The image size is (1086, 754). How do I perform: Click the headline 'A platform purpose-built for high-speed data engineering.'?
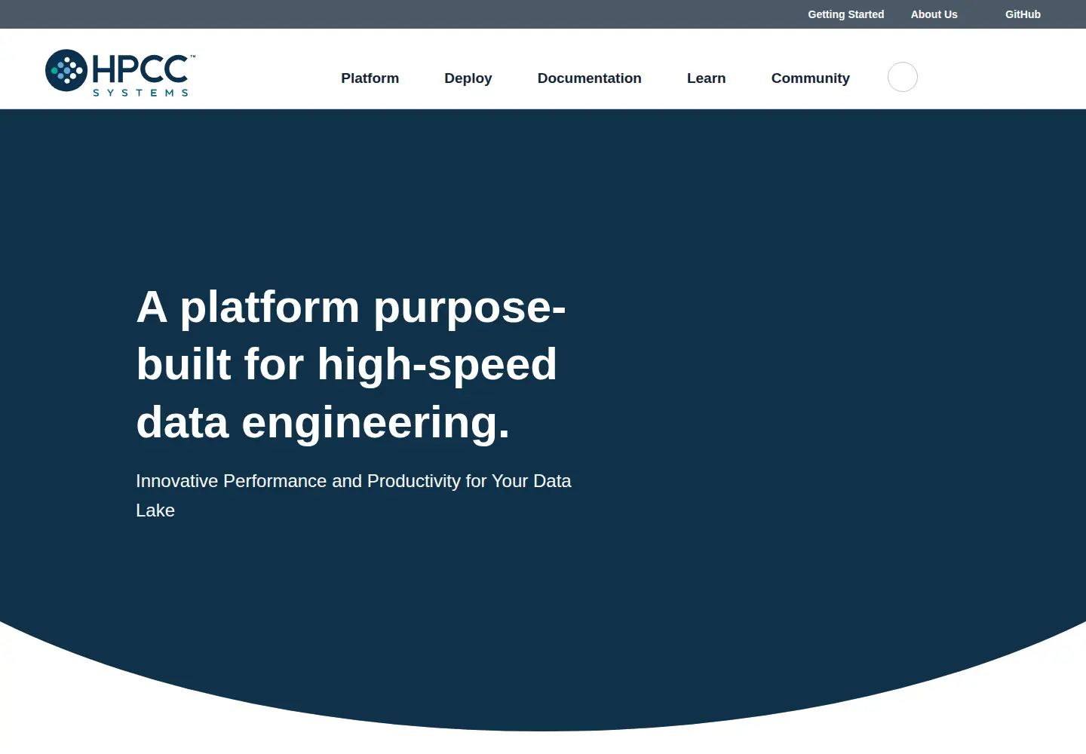pos(351,365)
